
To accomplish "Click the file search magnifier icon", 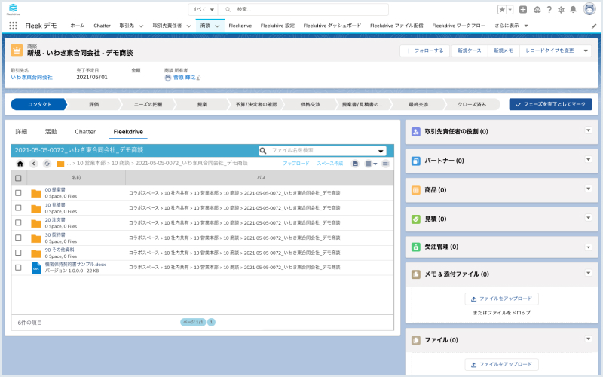I will pos(263,150).
